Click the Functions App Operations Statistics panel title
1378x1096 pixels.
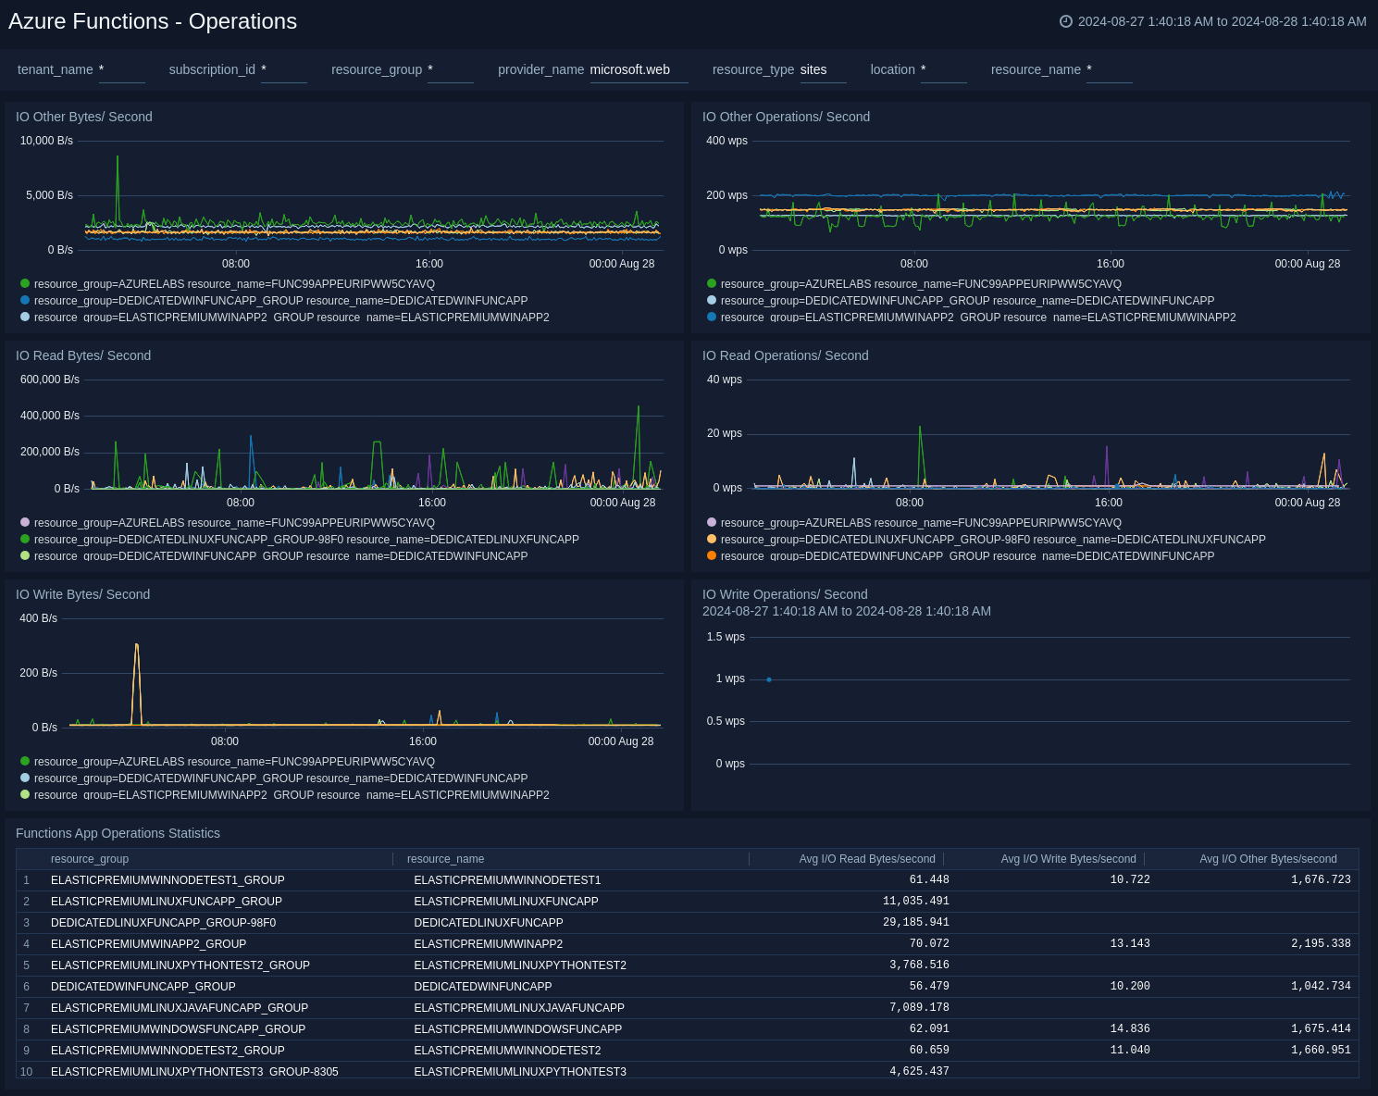click(118, 833)
